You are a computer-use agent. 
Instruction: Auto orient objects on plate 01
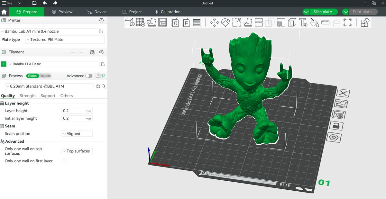click(x=341, y=104)
